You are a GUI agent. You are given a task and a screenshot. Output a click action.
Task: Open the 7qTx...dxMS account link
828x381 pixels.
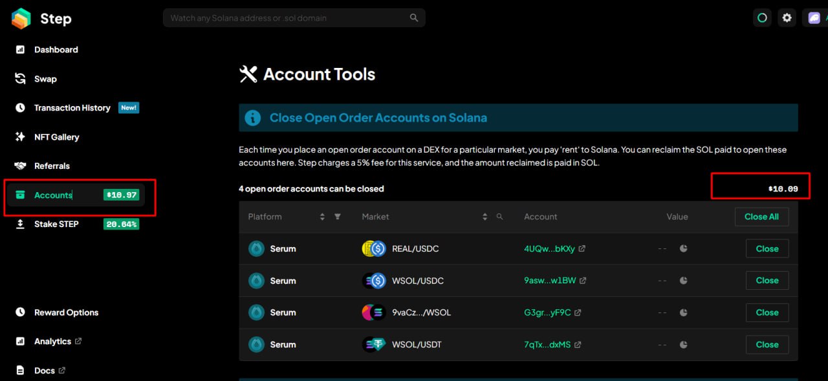(547, 345)
